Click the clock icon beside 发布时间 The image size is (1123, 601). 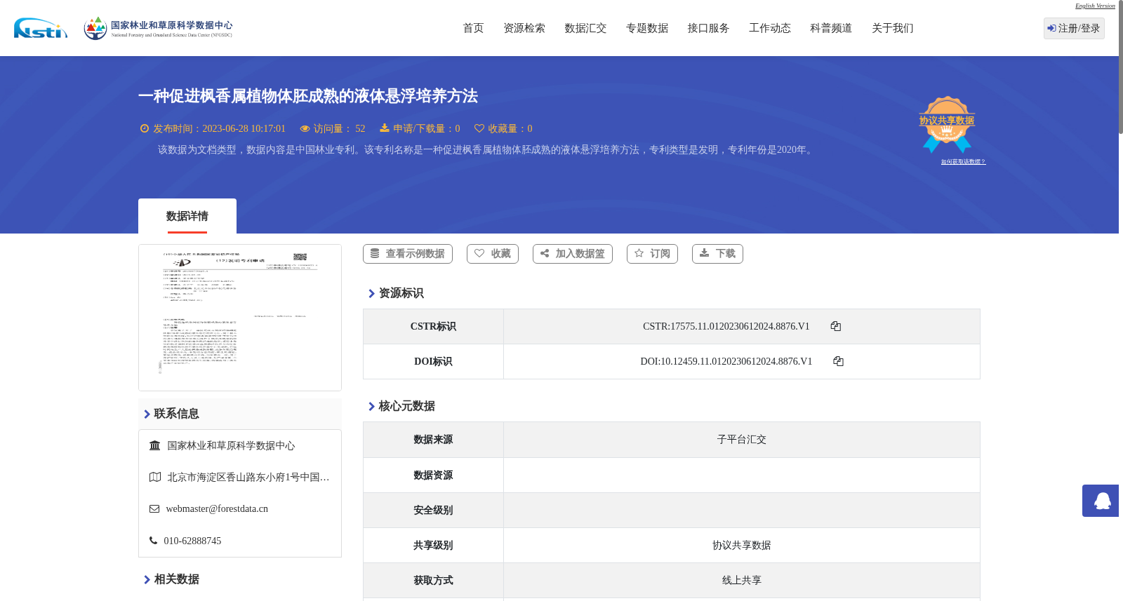145,128
